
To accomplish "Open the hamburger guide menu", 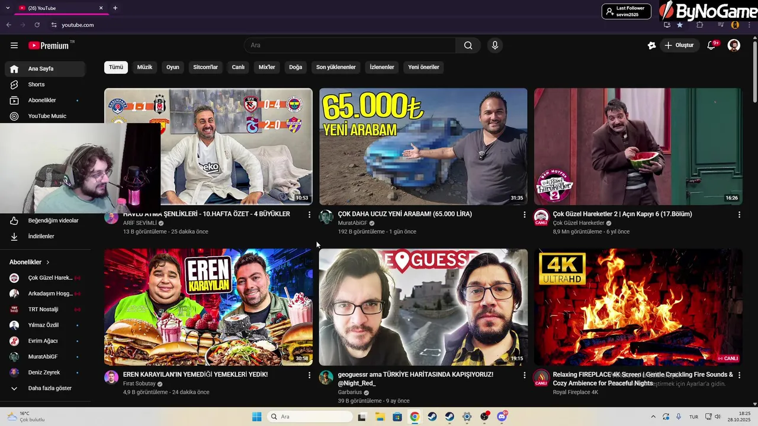I will (x=14, y=46).
